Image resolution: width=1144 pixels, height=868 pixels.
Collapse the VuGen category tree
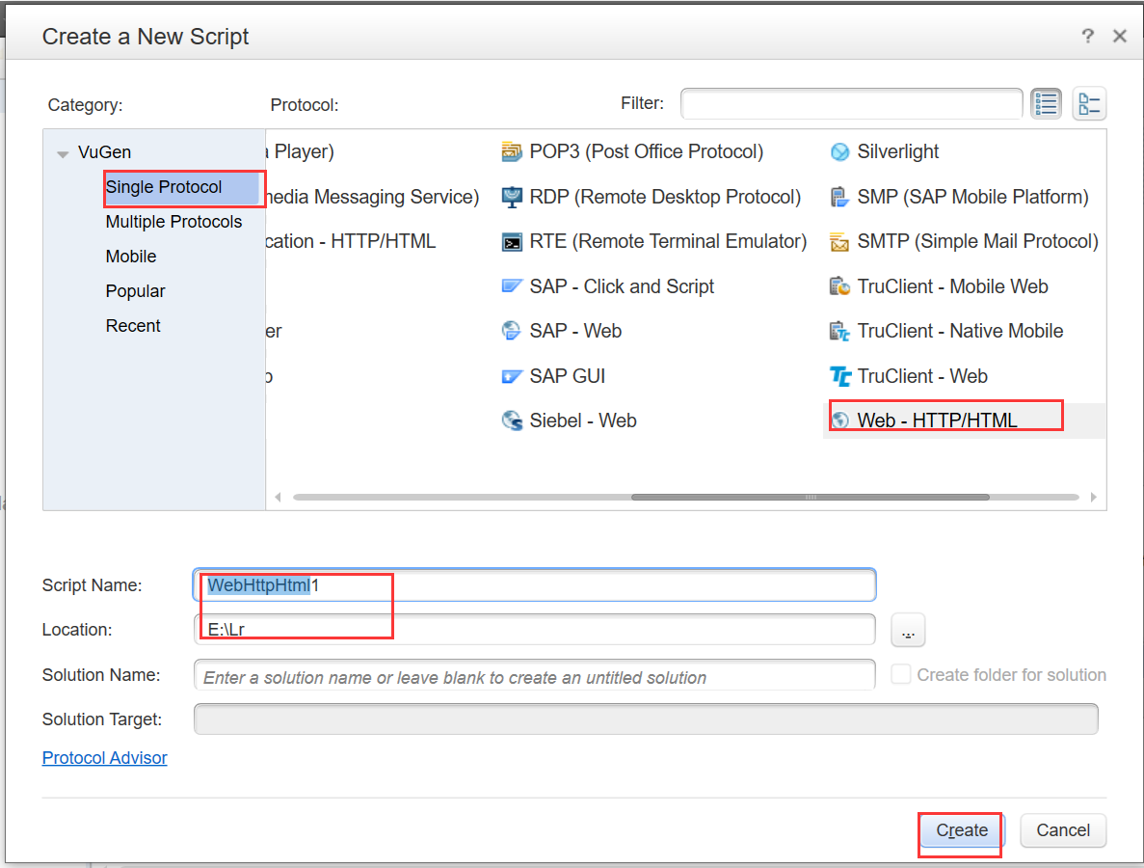tap(63, 153)
